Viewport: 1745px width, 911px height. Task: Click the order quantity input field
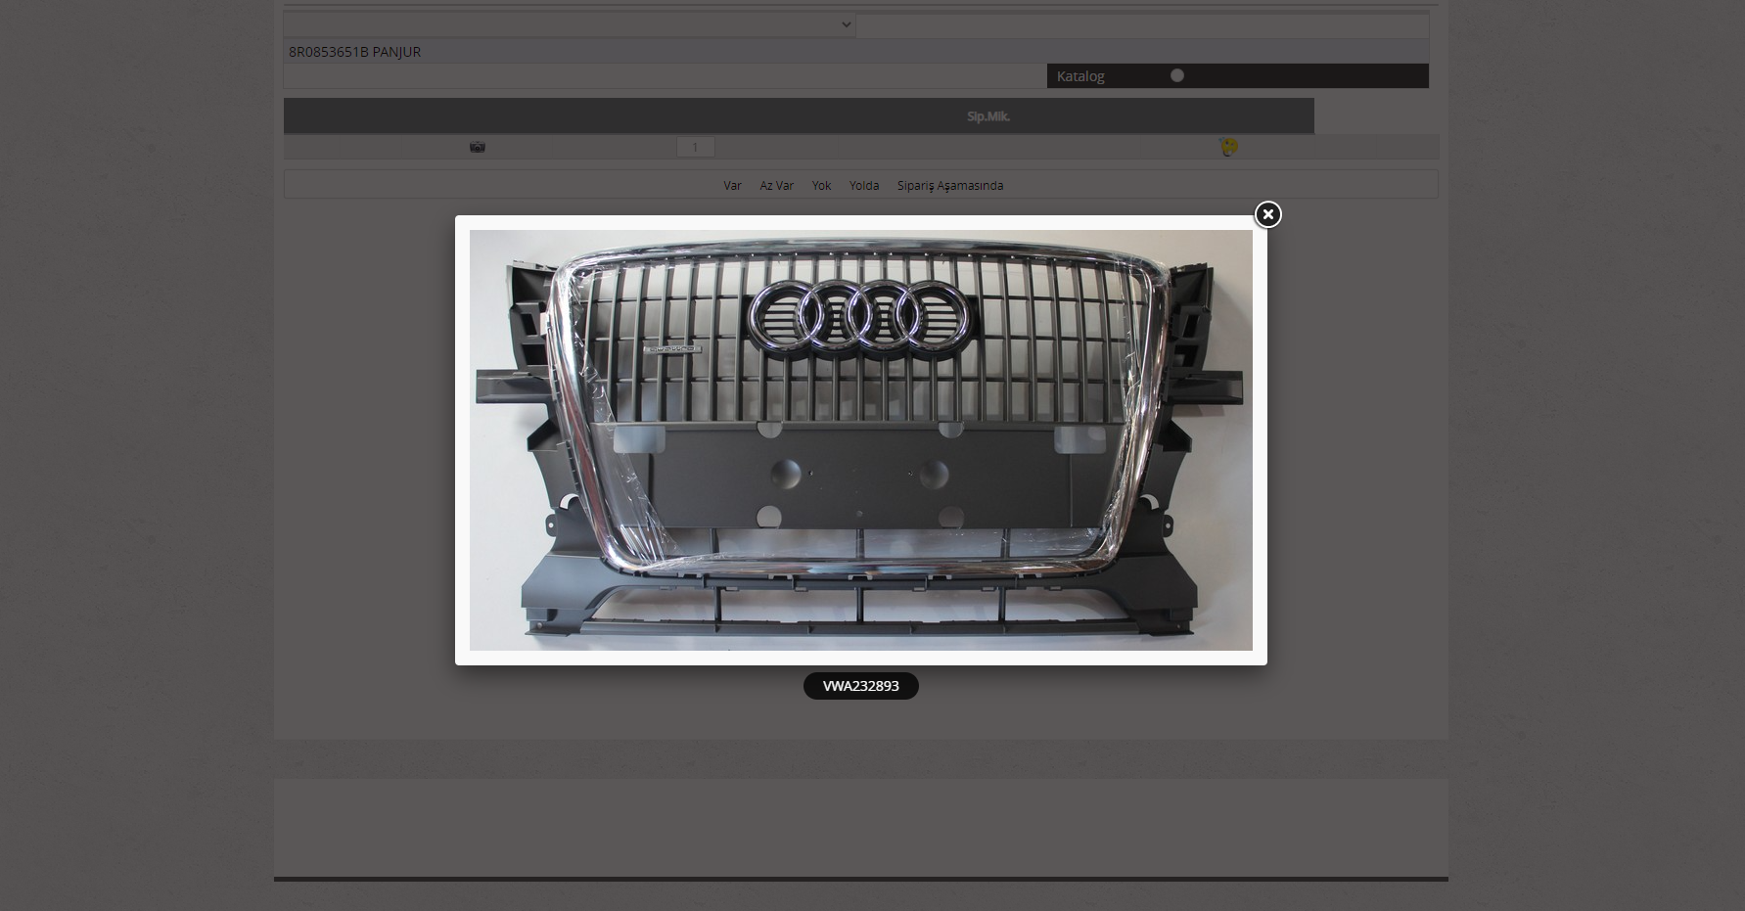click(695, 147)
